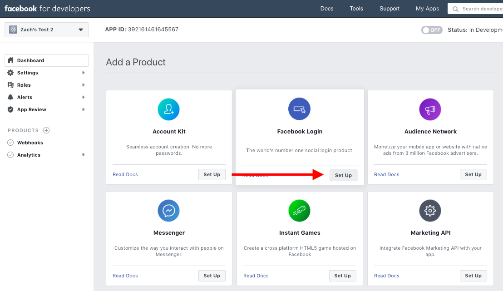This screenshot has height=291, width=503.
Task: Click the Alerts bell icon
Action: [x=10, y=97]
